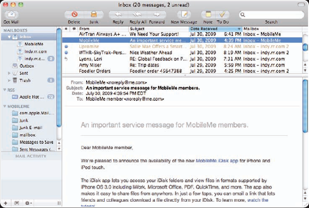Expand the Sent mailbox triangle

(x=9, y=73)
